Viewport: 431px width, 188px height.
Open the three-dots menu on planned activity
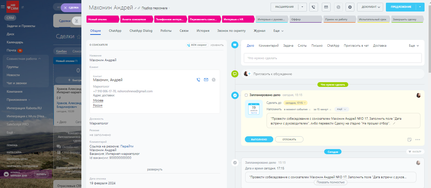point(417,139)
